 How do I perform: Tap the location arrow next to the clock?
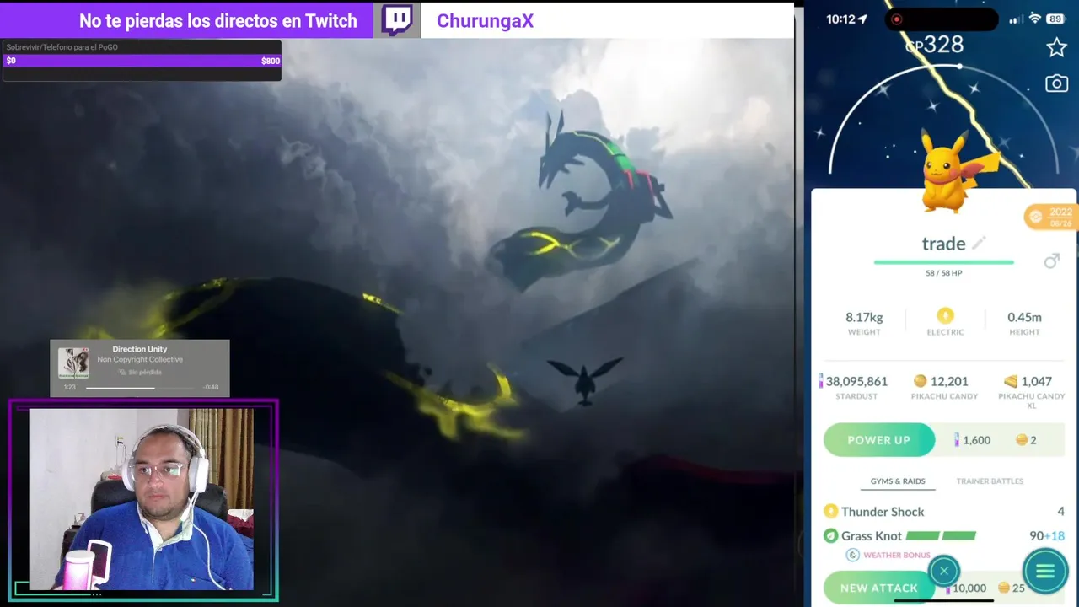click(862, 19)
